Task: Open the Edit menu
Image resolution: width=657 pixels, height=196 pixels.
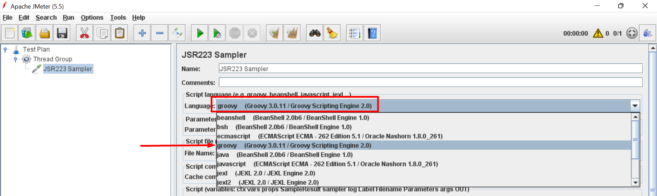Action: pyautogui.click(x=24, y=17)
